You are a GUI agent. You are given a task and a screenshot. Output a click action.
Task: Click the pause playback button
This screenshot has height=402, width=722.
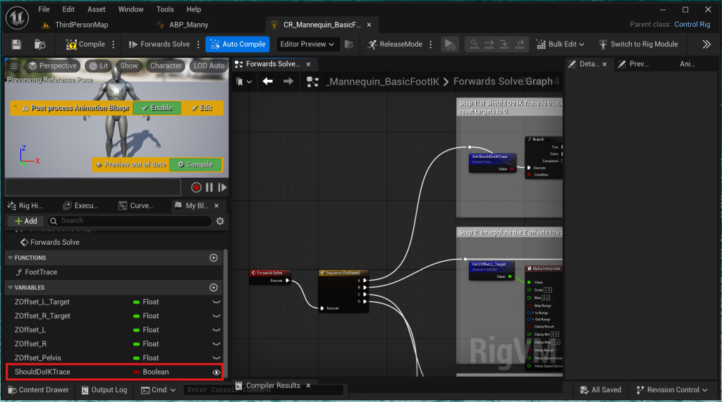coord(209,188)
